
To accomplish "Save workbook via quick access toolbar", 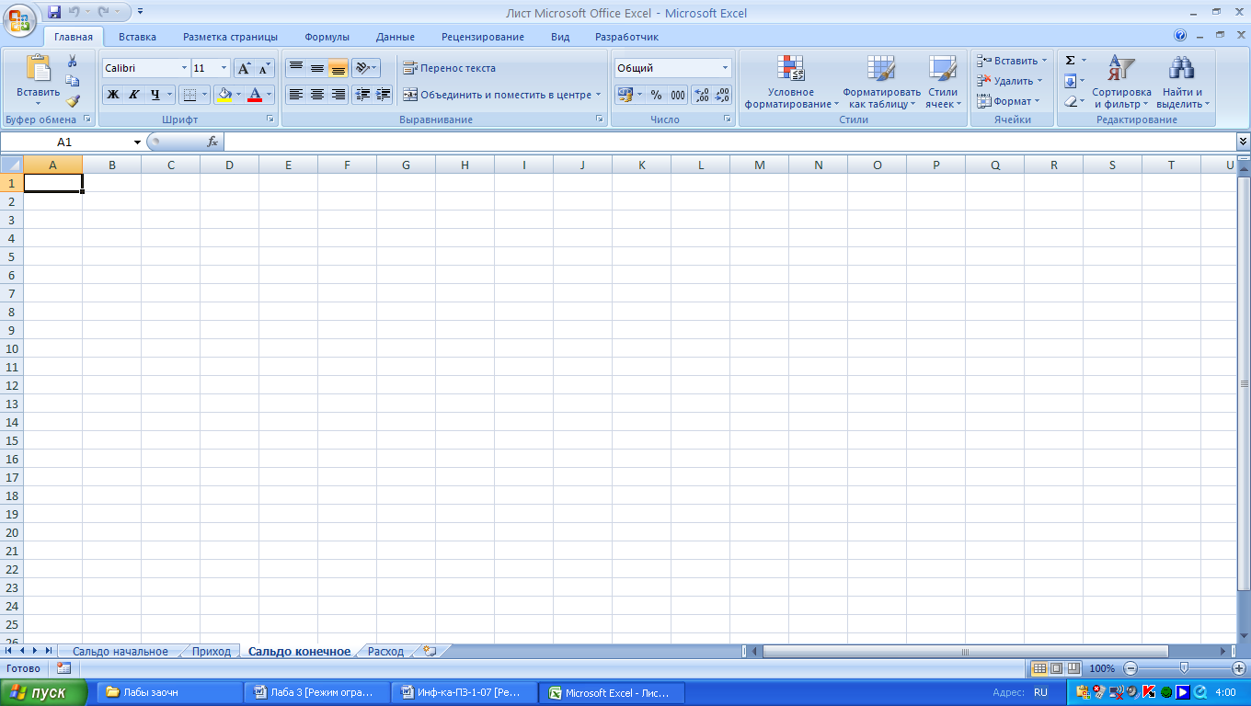I will pos(54,13).
